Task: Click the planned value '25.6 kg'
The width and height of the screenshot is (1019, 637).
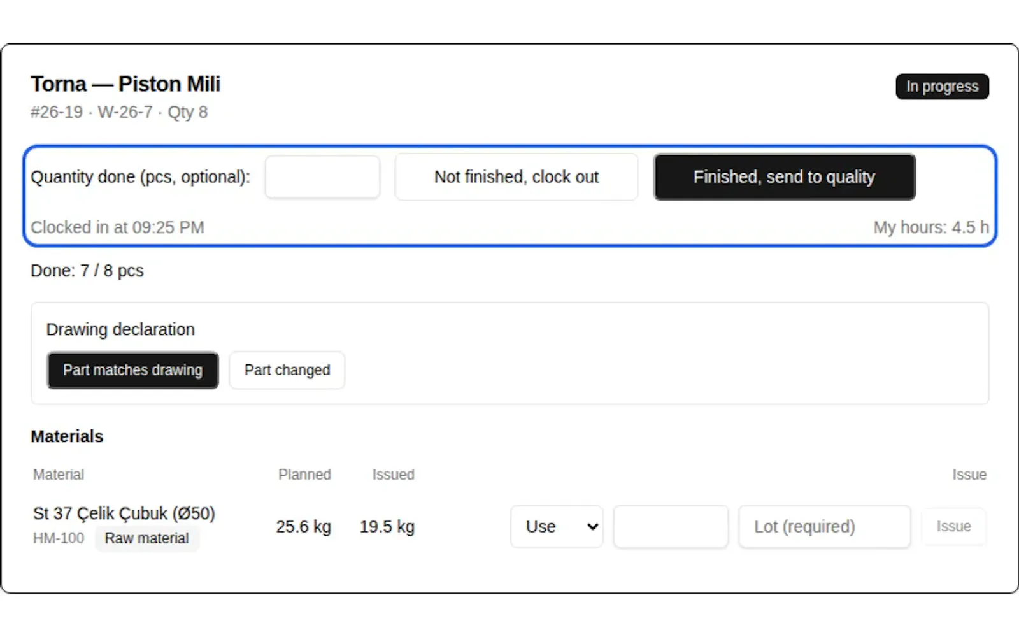Action: (x=304, y=527)
